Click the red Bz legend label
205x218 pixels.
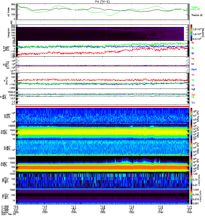click(193, 43)
